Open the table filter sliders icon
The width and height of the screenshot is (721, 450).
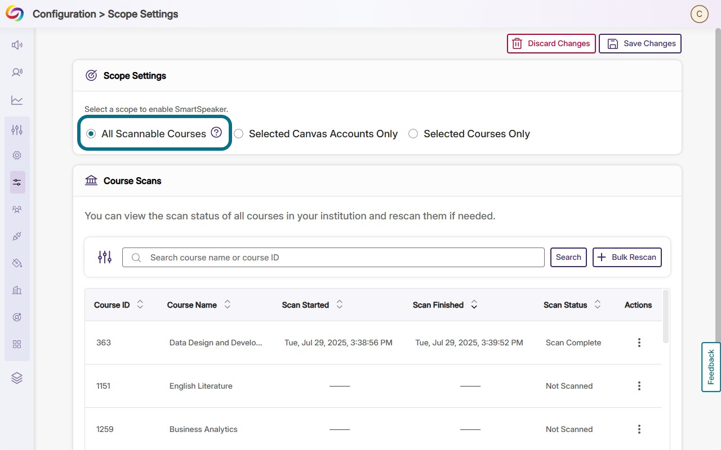[x=105, y=257]
